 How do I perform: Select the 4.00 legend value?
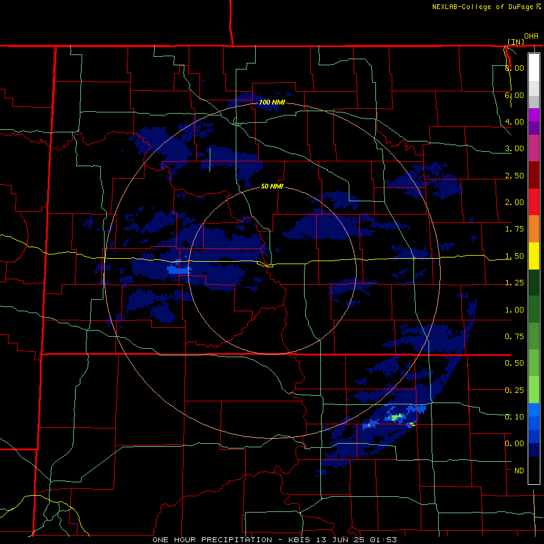514,121
